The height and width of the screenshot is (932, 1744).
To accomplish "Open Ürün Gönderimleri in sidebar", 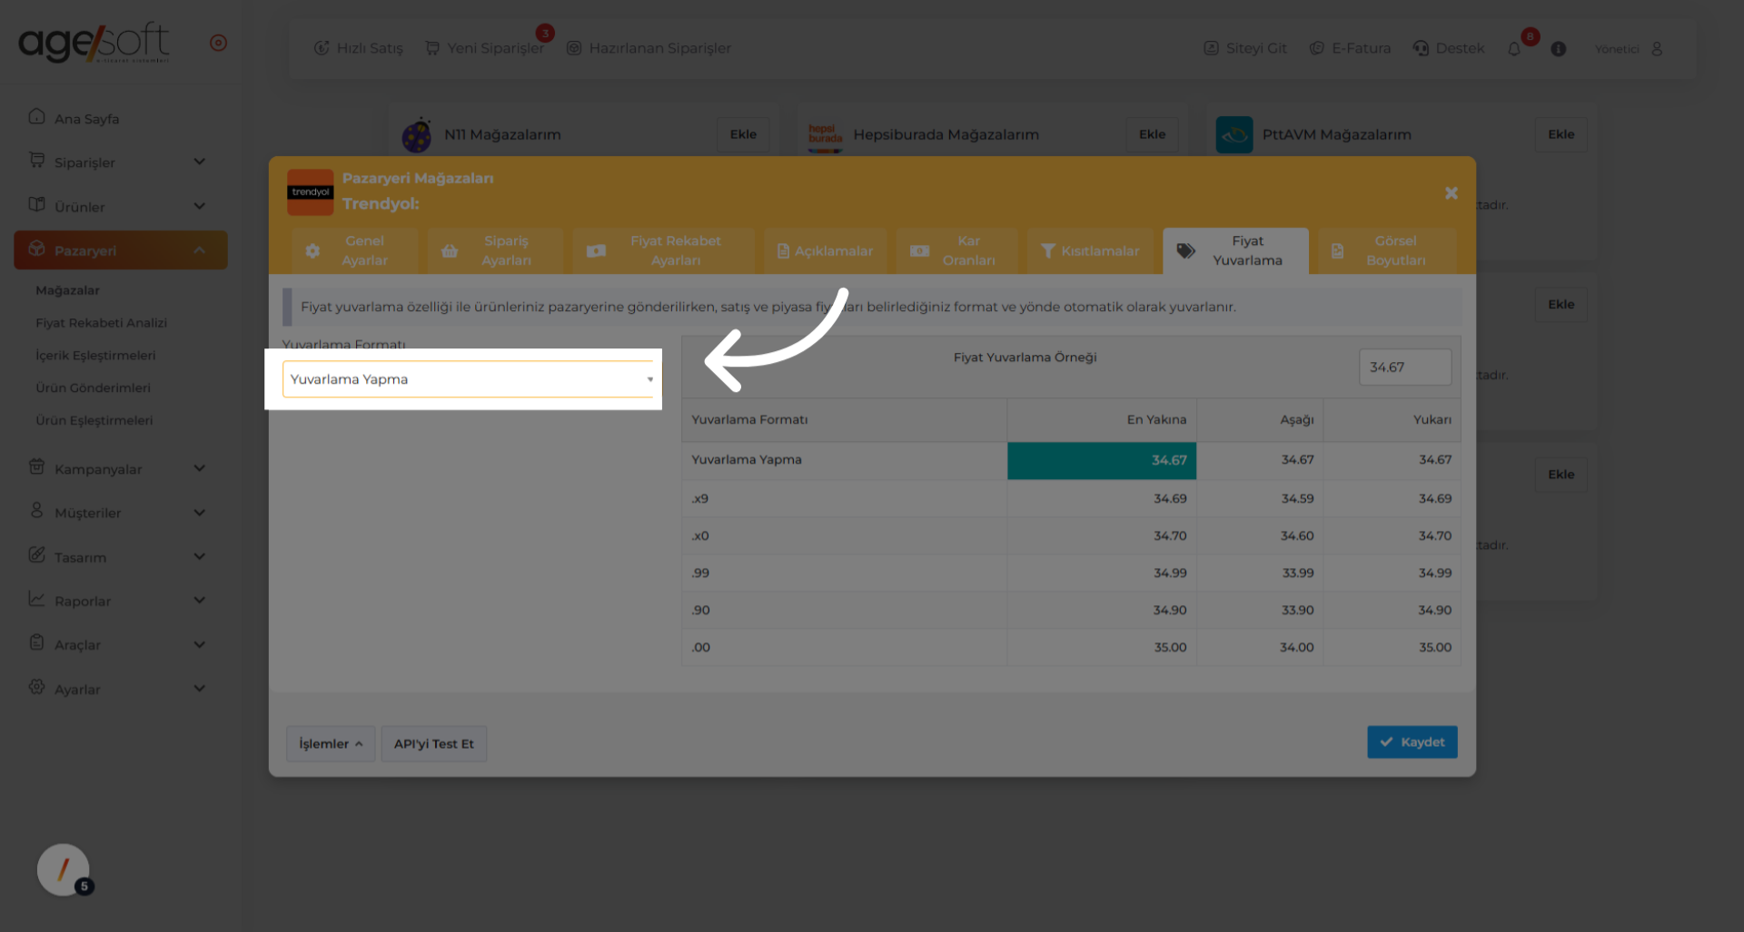I will tap(93, 388).
